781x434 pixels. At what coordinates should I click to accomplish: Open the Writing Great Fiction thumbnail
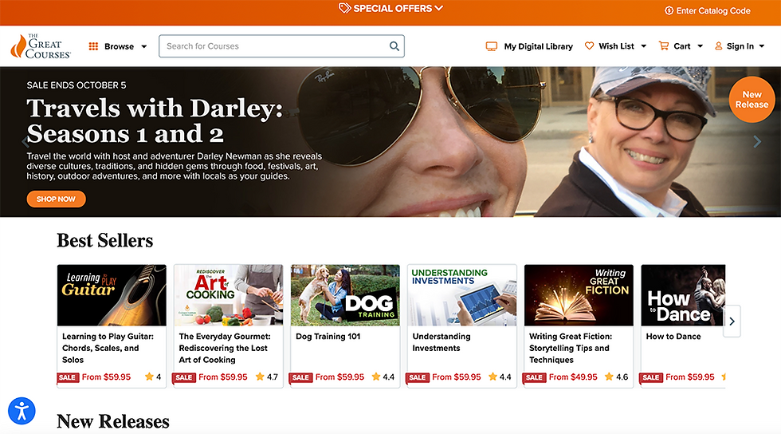click(579, 295)
